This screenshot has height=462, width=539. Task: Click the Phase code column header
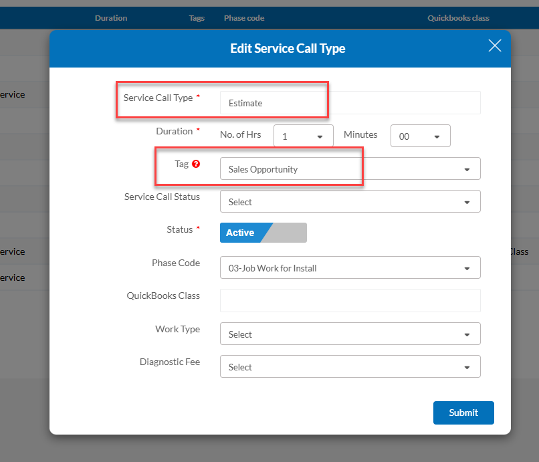[244, 18]
